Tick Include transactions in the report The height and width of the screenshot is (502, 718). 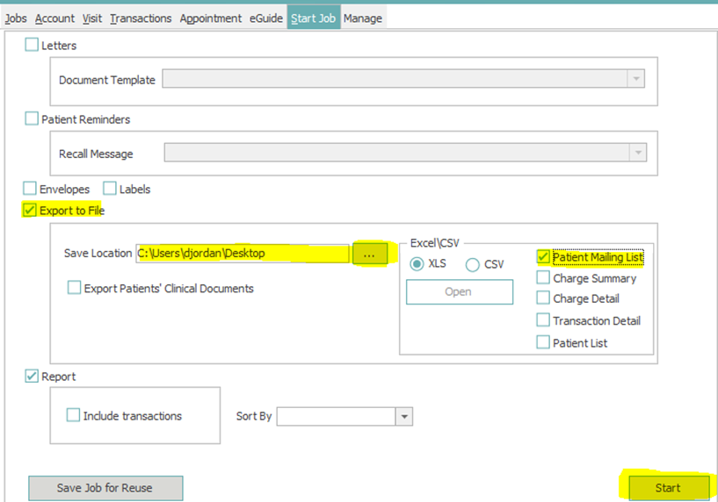(x=73, y=416)
